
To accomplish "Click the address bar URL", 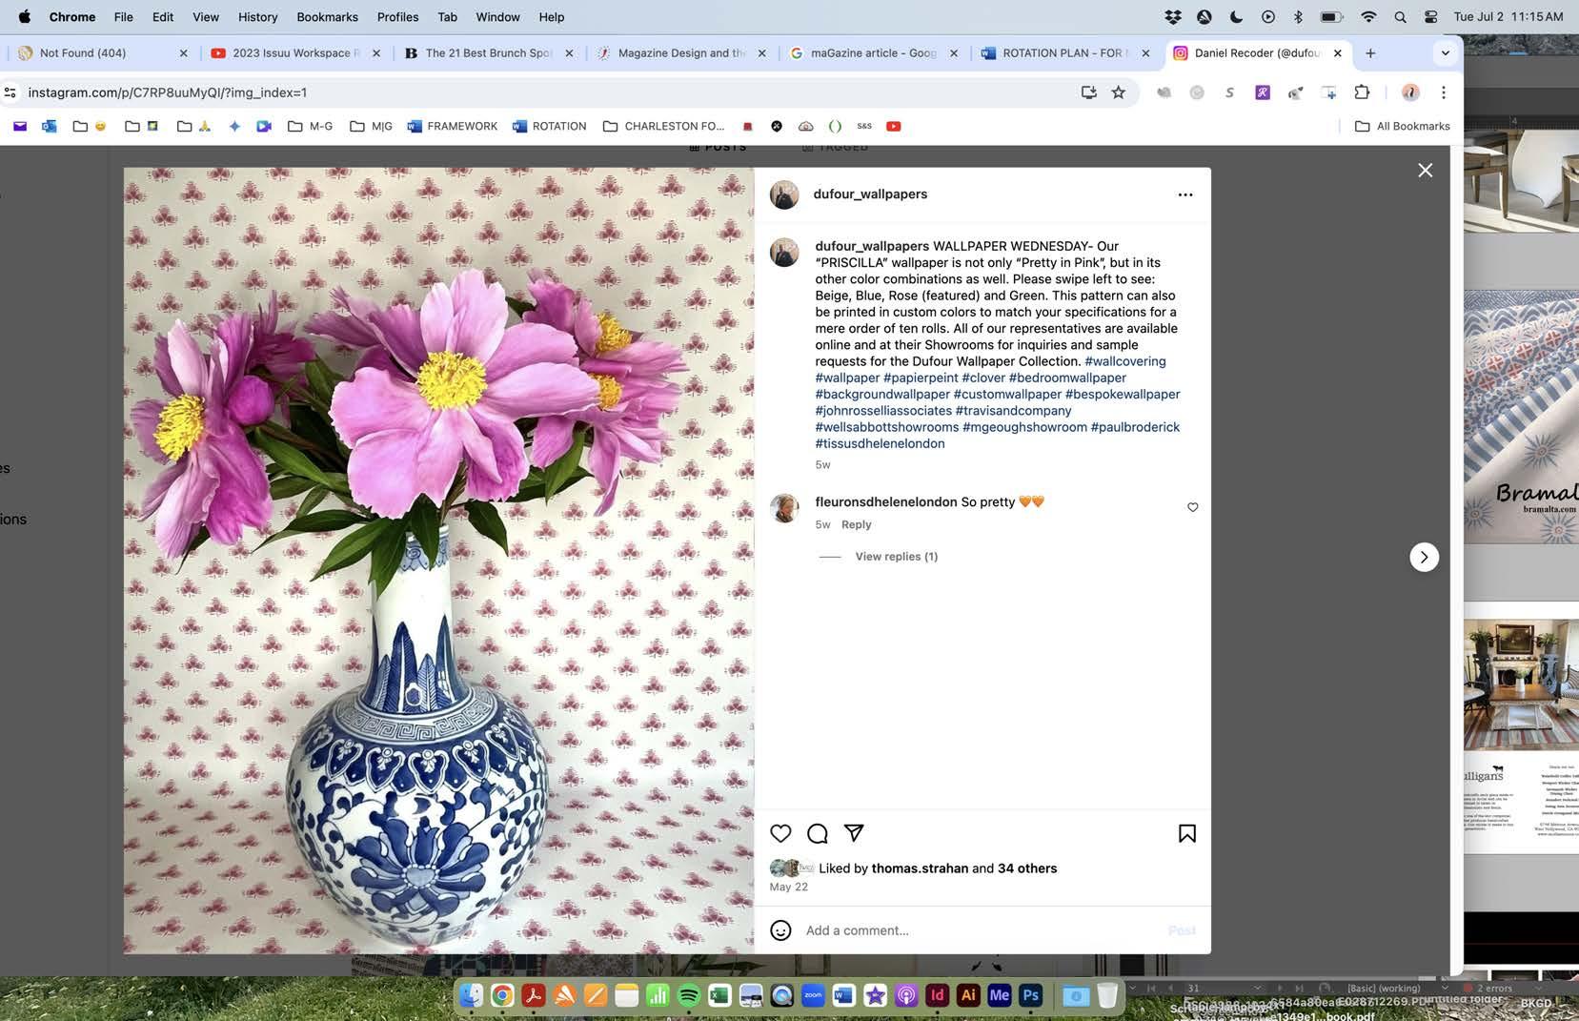I will coord(168,92).
